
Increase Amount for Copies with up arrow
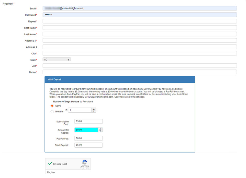(100, 129)
